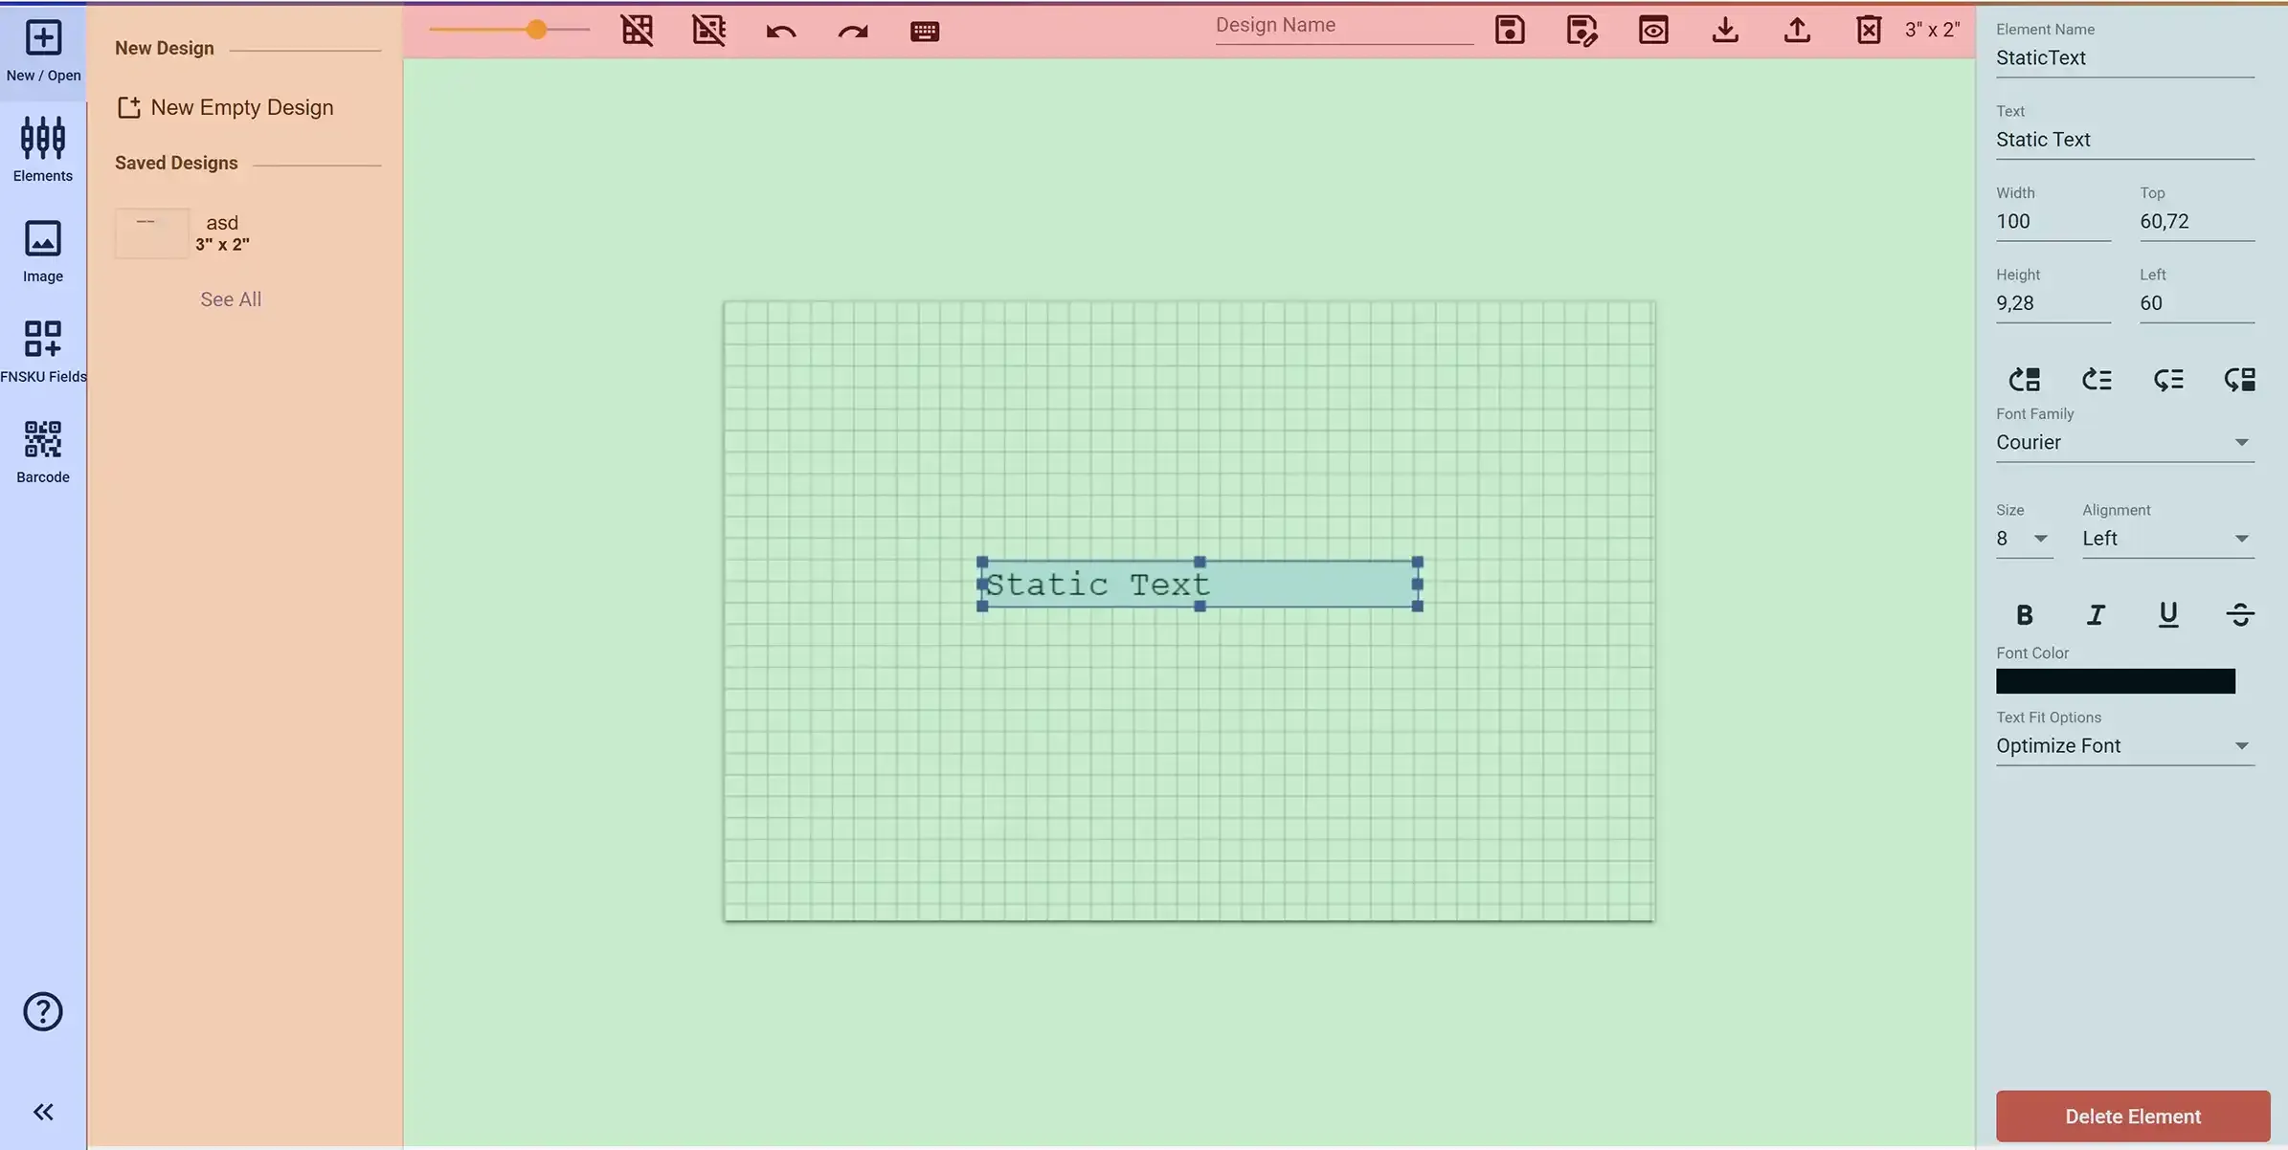Image resolution: width=2288 pixels, height=1150 pixels.
Task: Save design as with edit-disk icon
Action: [x=1581, y=30]
